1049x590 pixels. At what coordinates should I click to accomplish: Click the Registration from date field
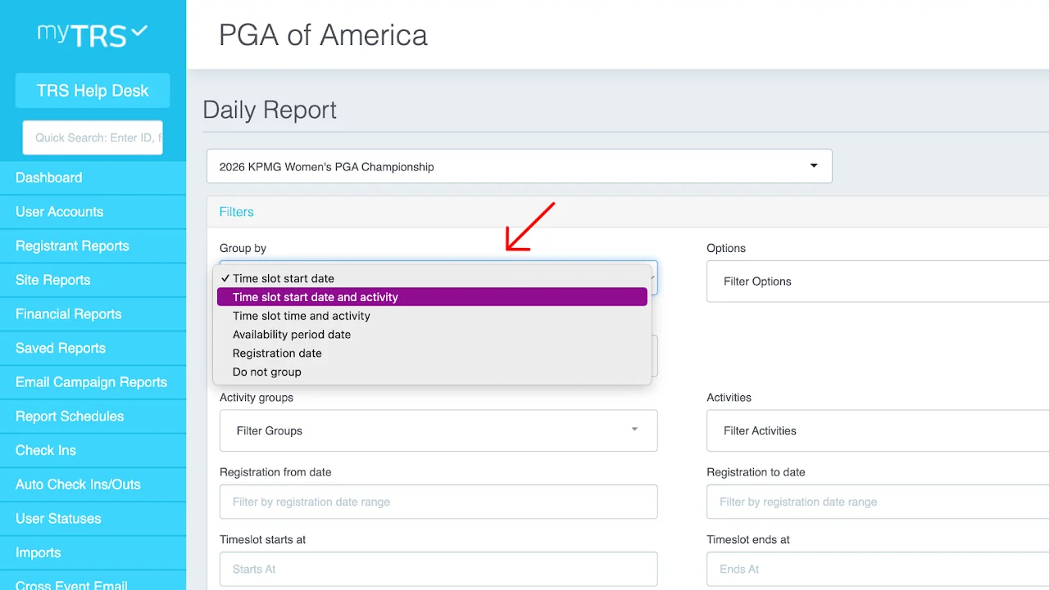438,502
